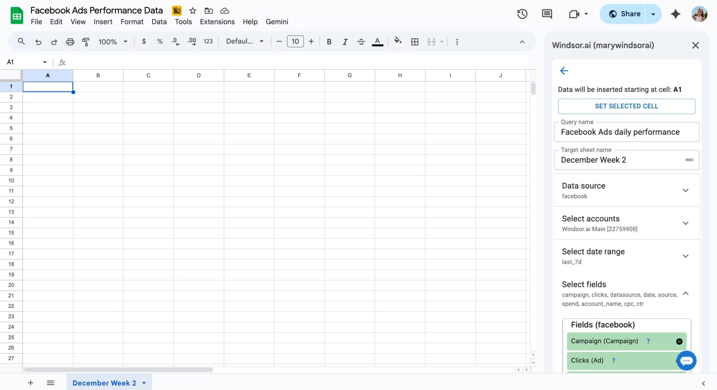This screenshot has height=390, width=717.
Task: Decrease decimal places
Action: tap(175, 42)
